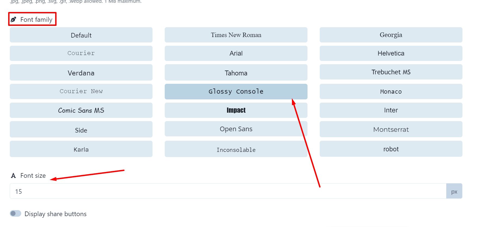Select the Karla font button
This screenshot has height=227, width=485.
tap(81, 149)
